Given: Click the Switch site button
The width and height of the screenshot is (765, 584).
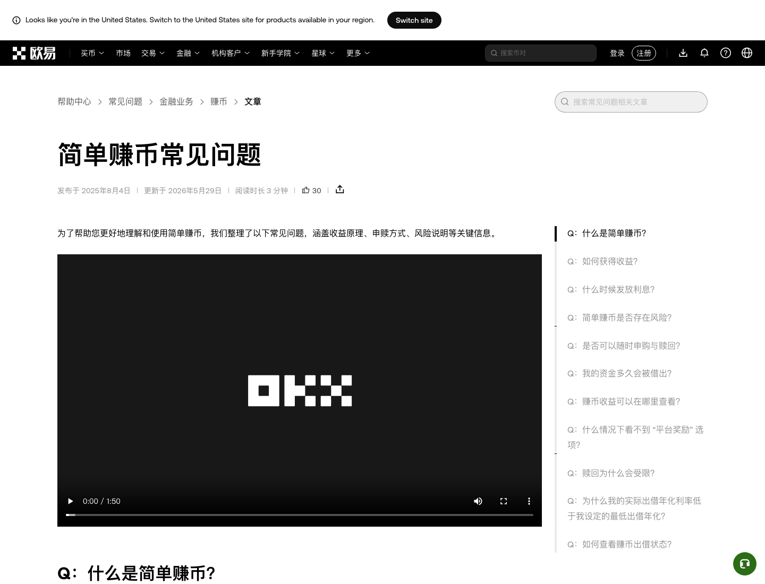Looking at the screenshot, I should click(x=414, y=20).
